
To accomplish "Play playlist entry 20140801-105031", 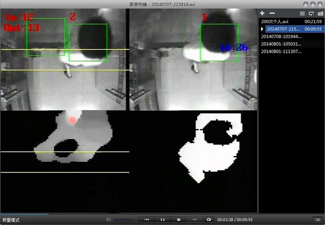I will [281, 44].
